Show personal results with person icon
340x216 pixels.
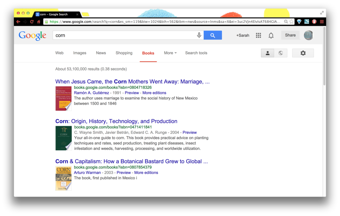[268, 53]
